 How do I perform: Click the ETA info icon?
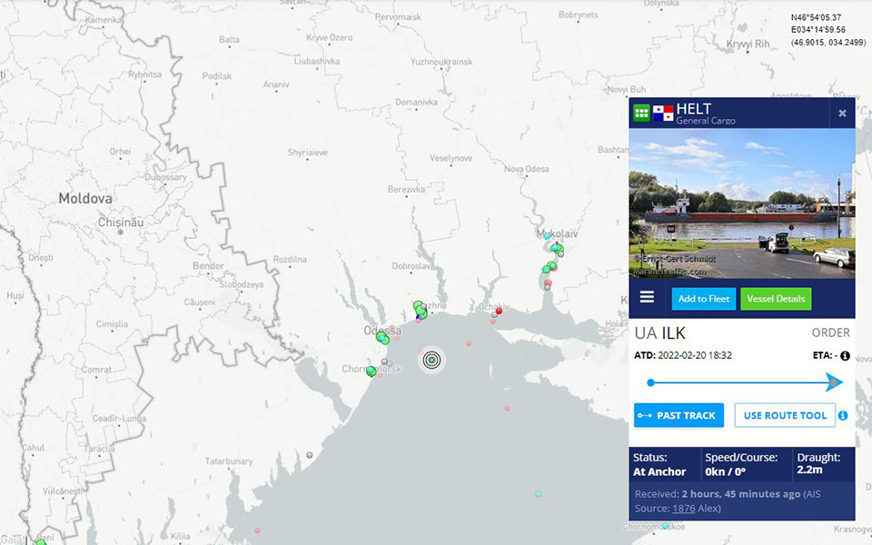coord(845,356)
